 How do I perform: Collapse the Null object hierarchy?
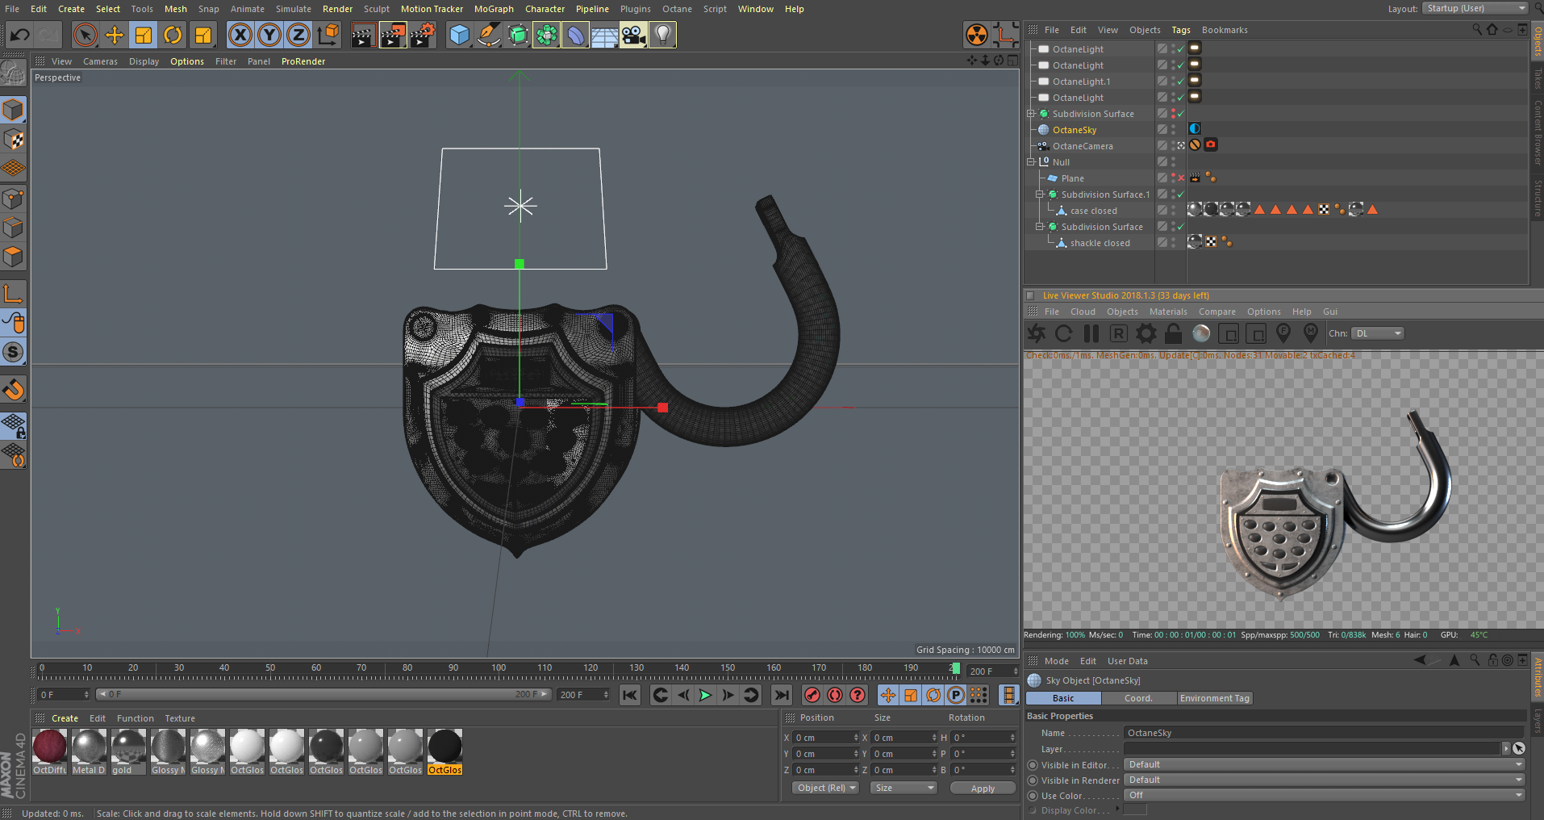click(1031, 162)
